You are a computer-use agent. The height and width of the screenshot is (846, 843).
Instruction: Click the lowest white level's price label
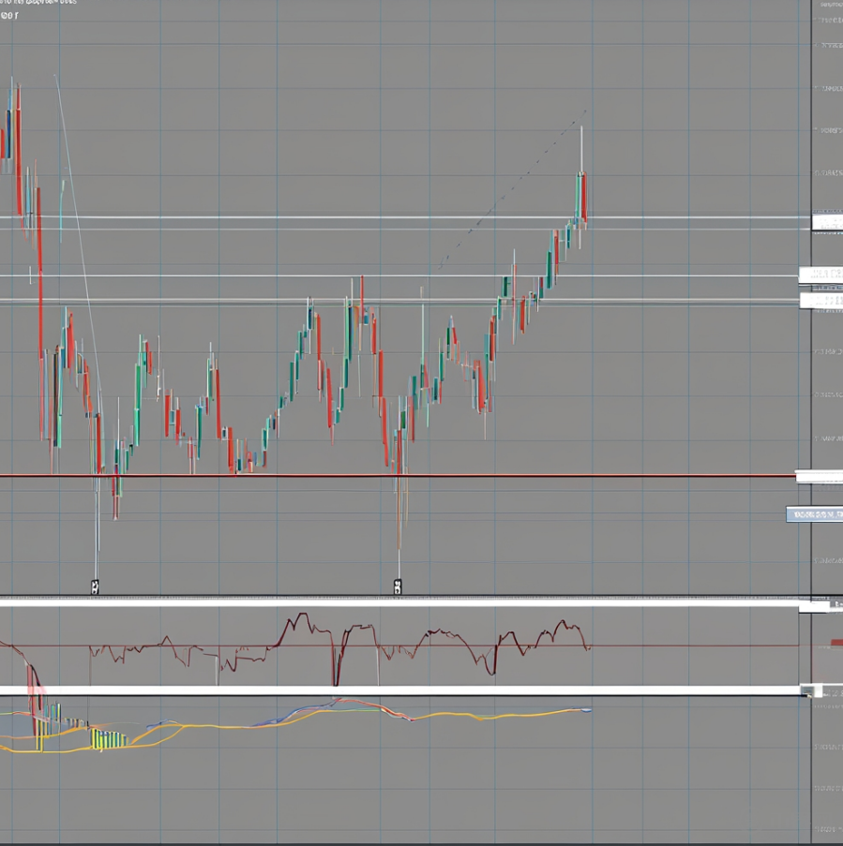pyautogui.click(x=821, y=301)
